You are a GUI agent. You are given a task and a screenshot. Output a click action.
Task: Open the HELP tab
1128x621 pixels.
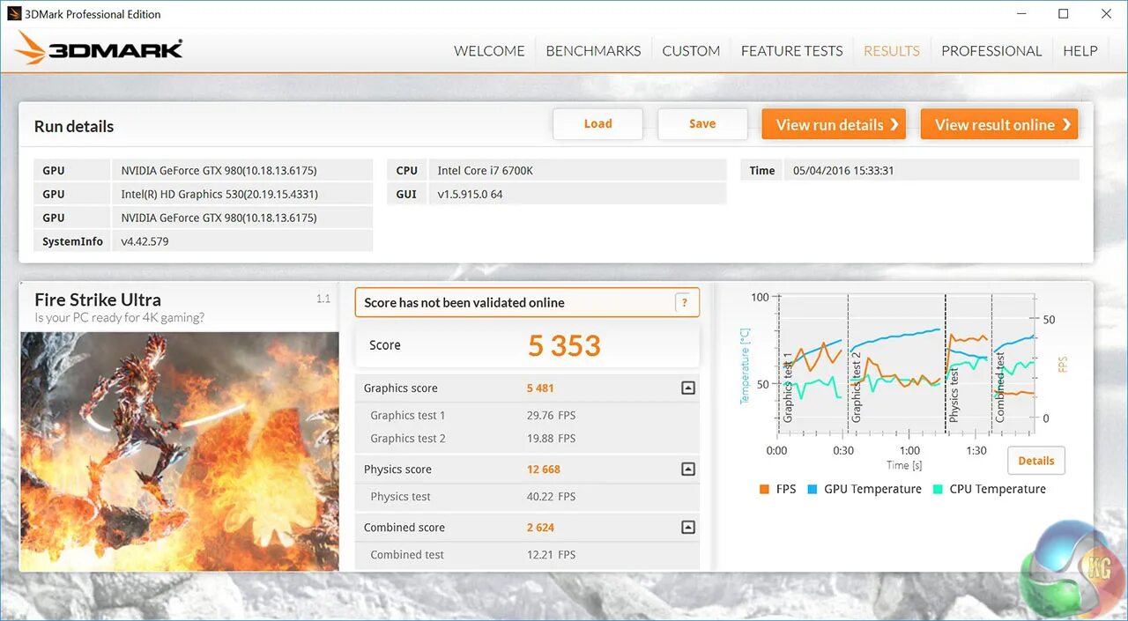pos(1080,51)
